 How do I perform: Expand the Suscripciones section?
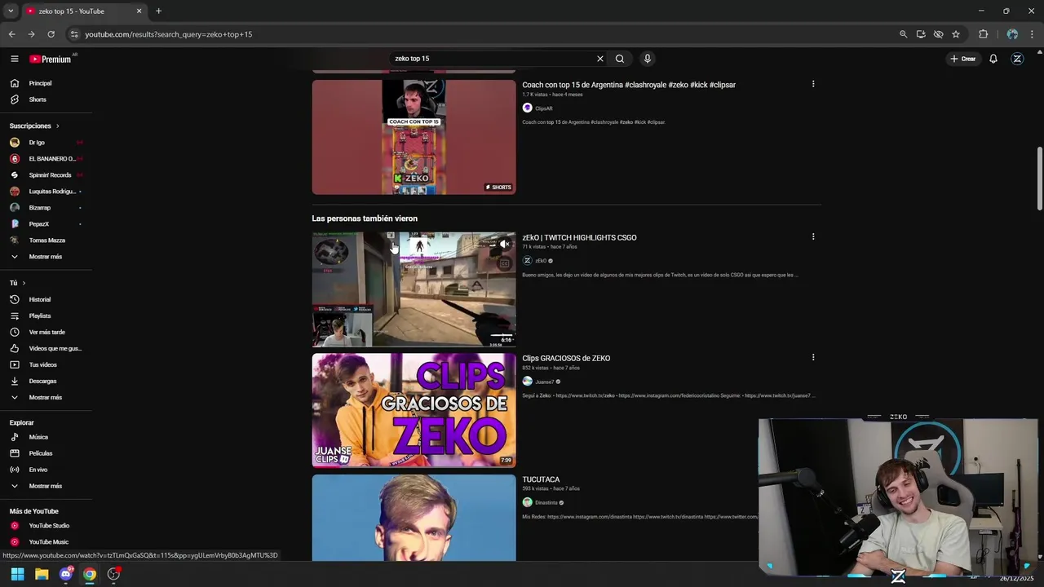click(x=34, y=126)
